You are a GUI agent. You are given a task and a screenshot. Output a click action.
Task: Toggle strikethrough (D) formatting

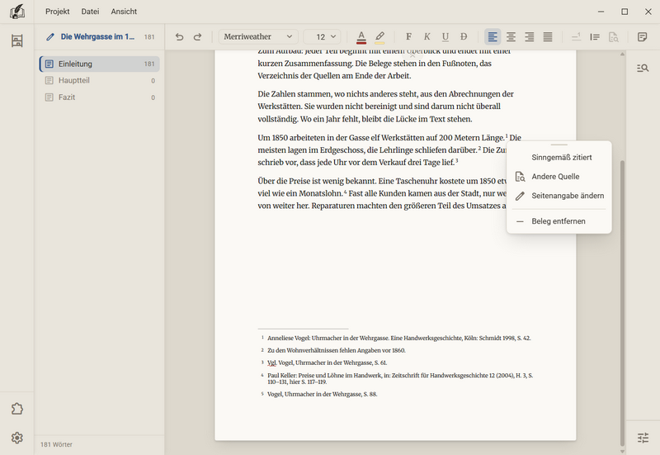tap(464, 36)
